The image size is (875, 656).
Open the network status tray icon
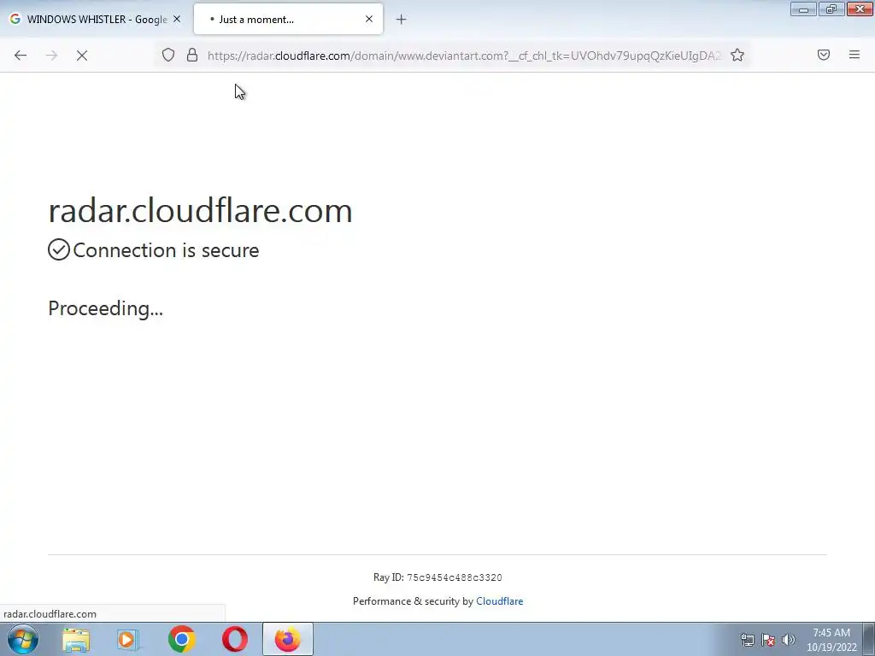click(747, 640)
